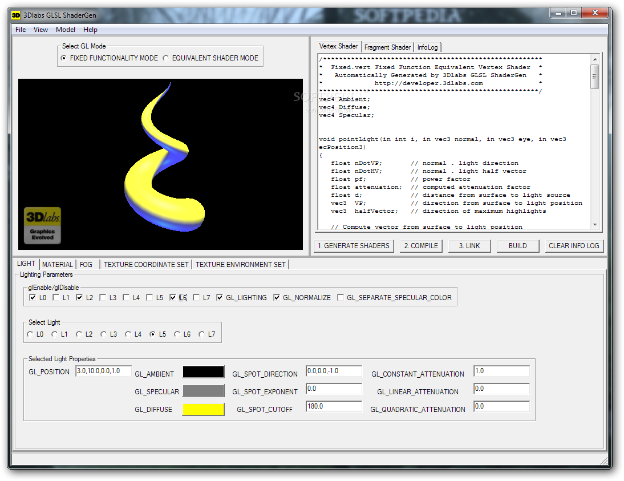
Task: Click the GL_SPECULAR gray color swatch
Action: pyautogui.click(x=204, y=391)
